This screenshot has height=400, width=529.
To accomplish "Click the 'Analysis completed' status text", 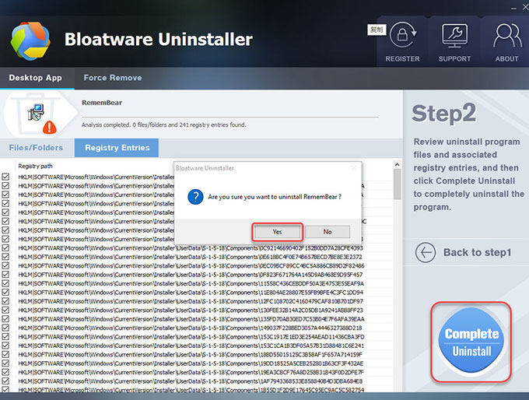I will tap(164, 125).
